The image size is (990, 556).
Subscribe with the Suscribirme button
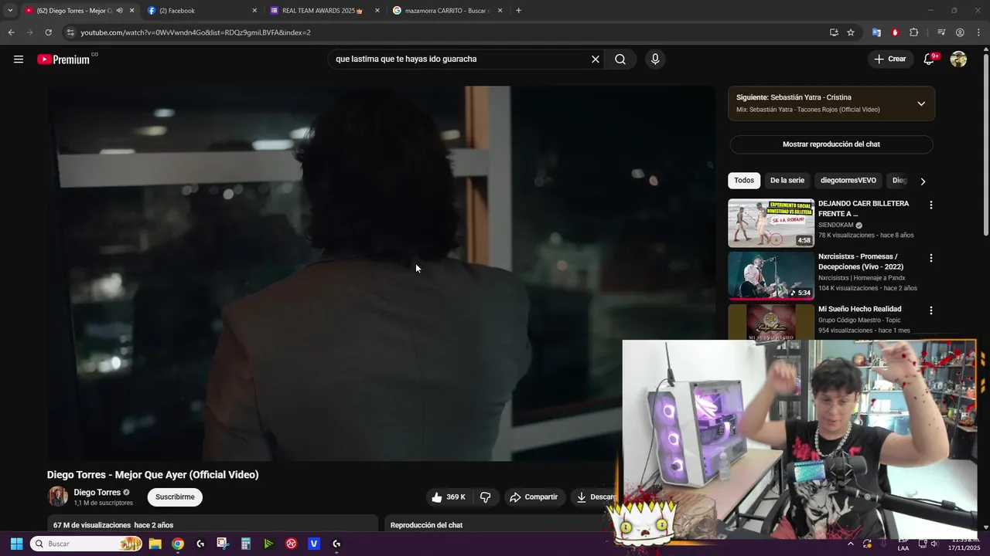pyautogui.click(x=175, y=497)
